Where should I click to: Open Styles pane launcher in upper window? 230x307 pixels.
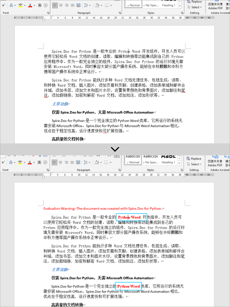pyautogui.click(x=182, y=13)
